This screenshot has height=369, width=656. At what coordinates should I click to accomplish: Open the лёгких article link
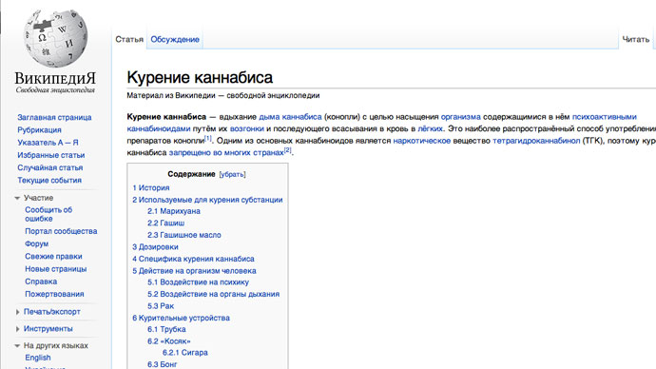tap(430, 128)
